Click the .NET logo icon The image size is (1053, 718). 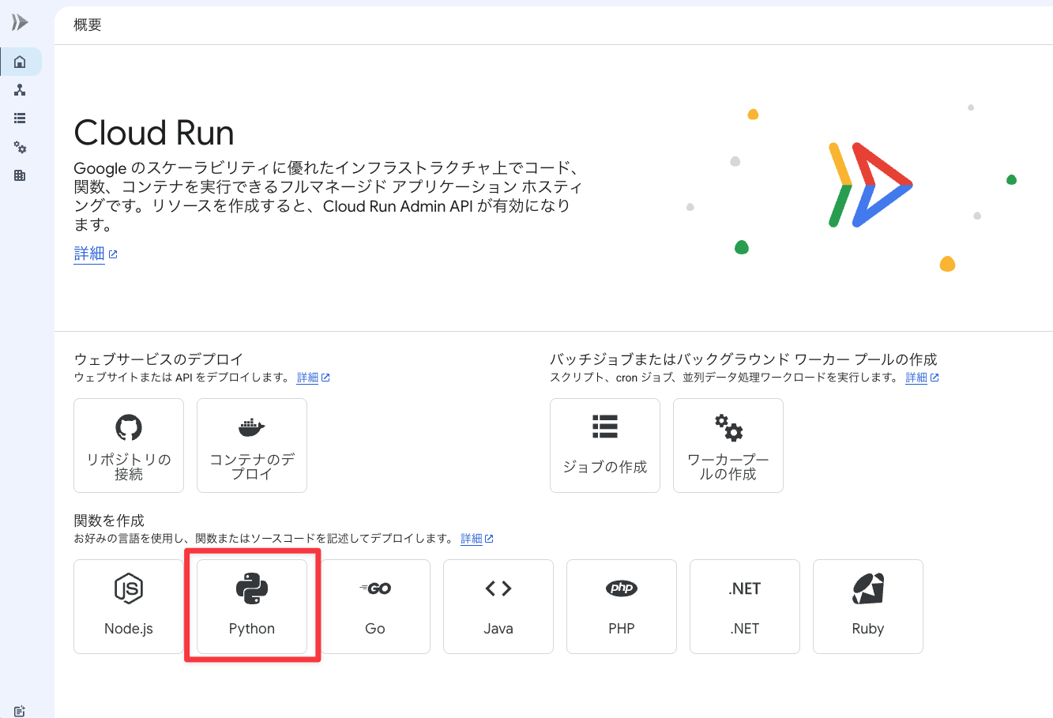click(x=745, y=588)
